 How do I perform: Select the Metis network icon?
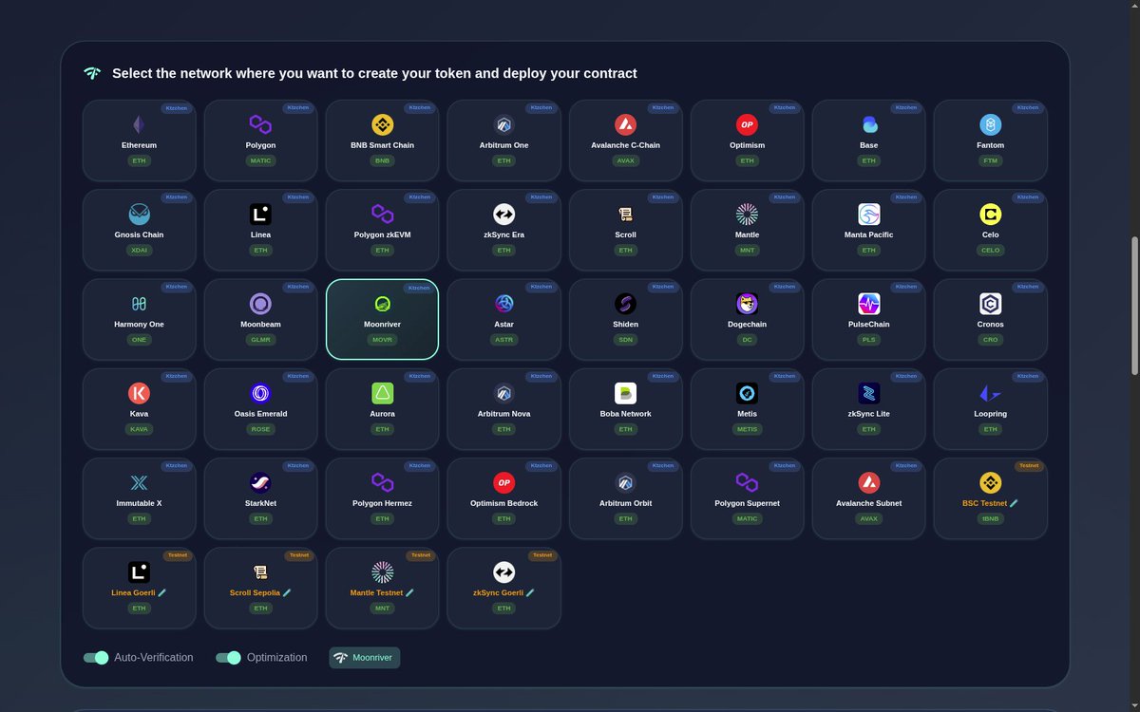(747, 393)
